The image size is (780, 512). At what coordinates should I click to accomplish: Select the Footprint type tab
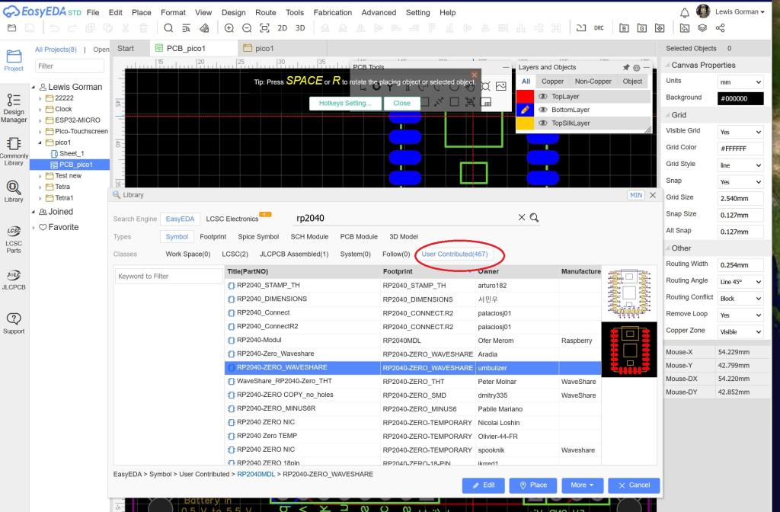[213, 237]
